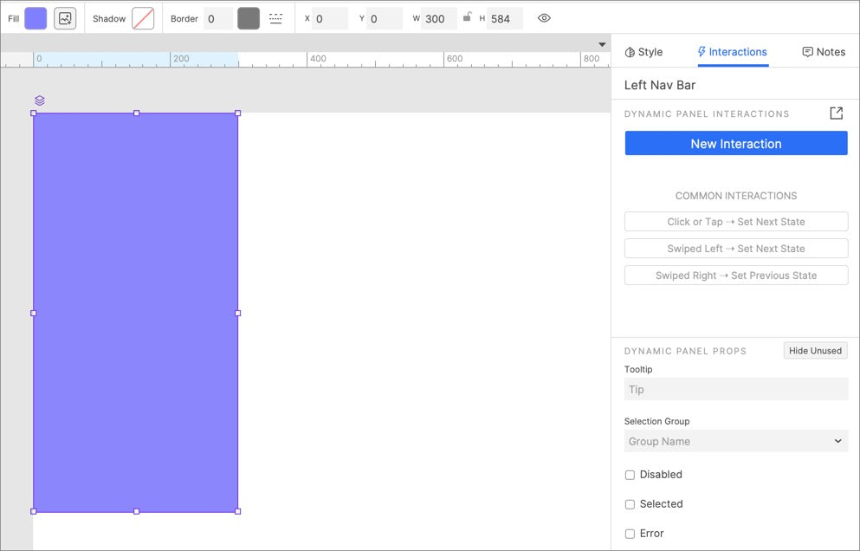Open the Notes tab
The width and height of the screenshot is (860, 551).
point(823,52)
